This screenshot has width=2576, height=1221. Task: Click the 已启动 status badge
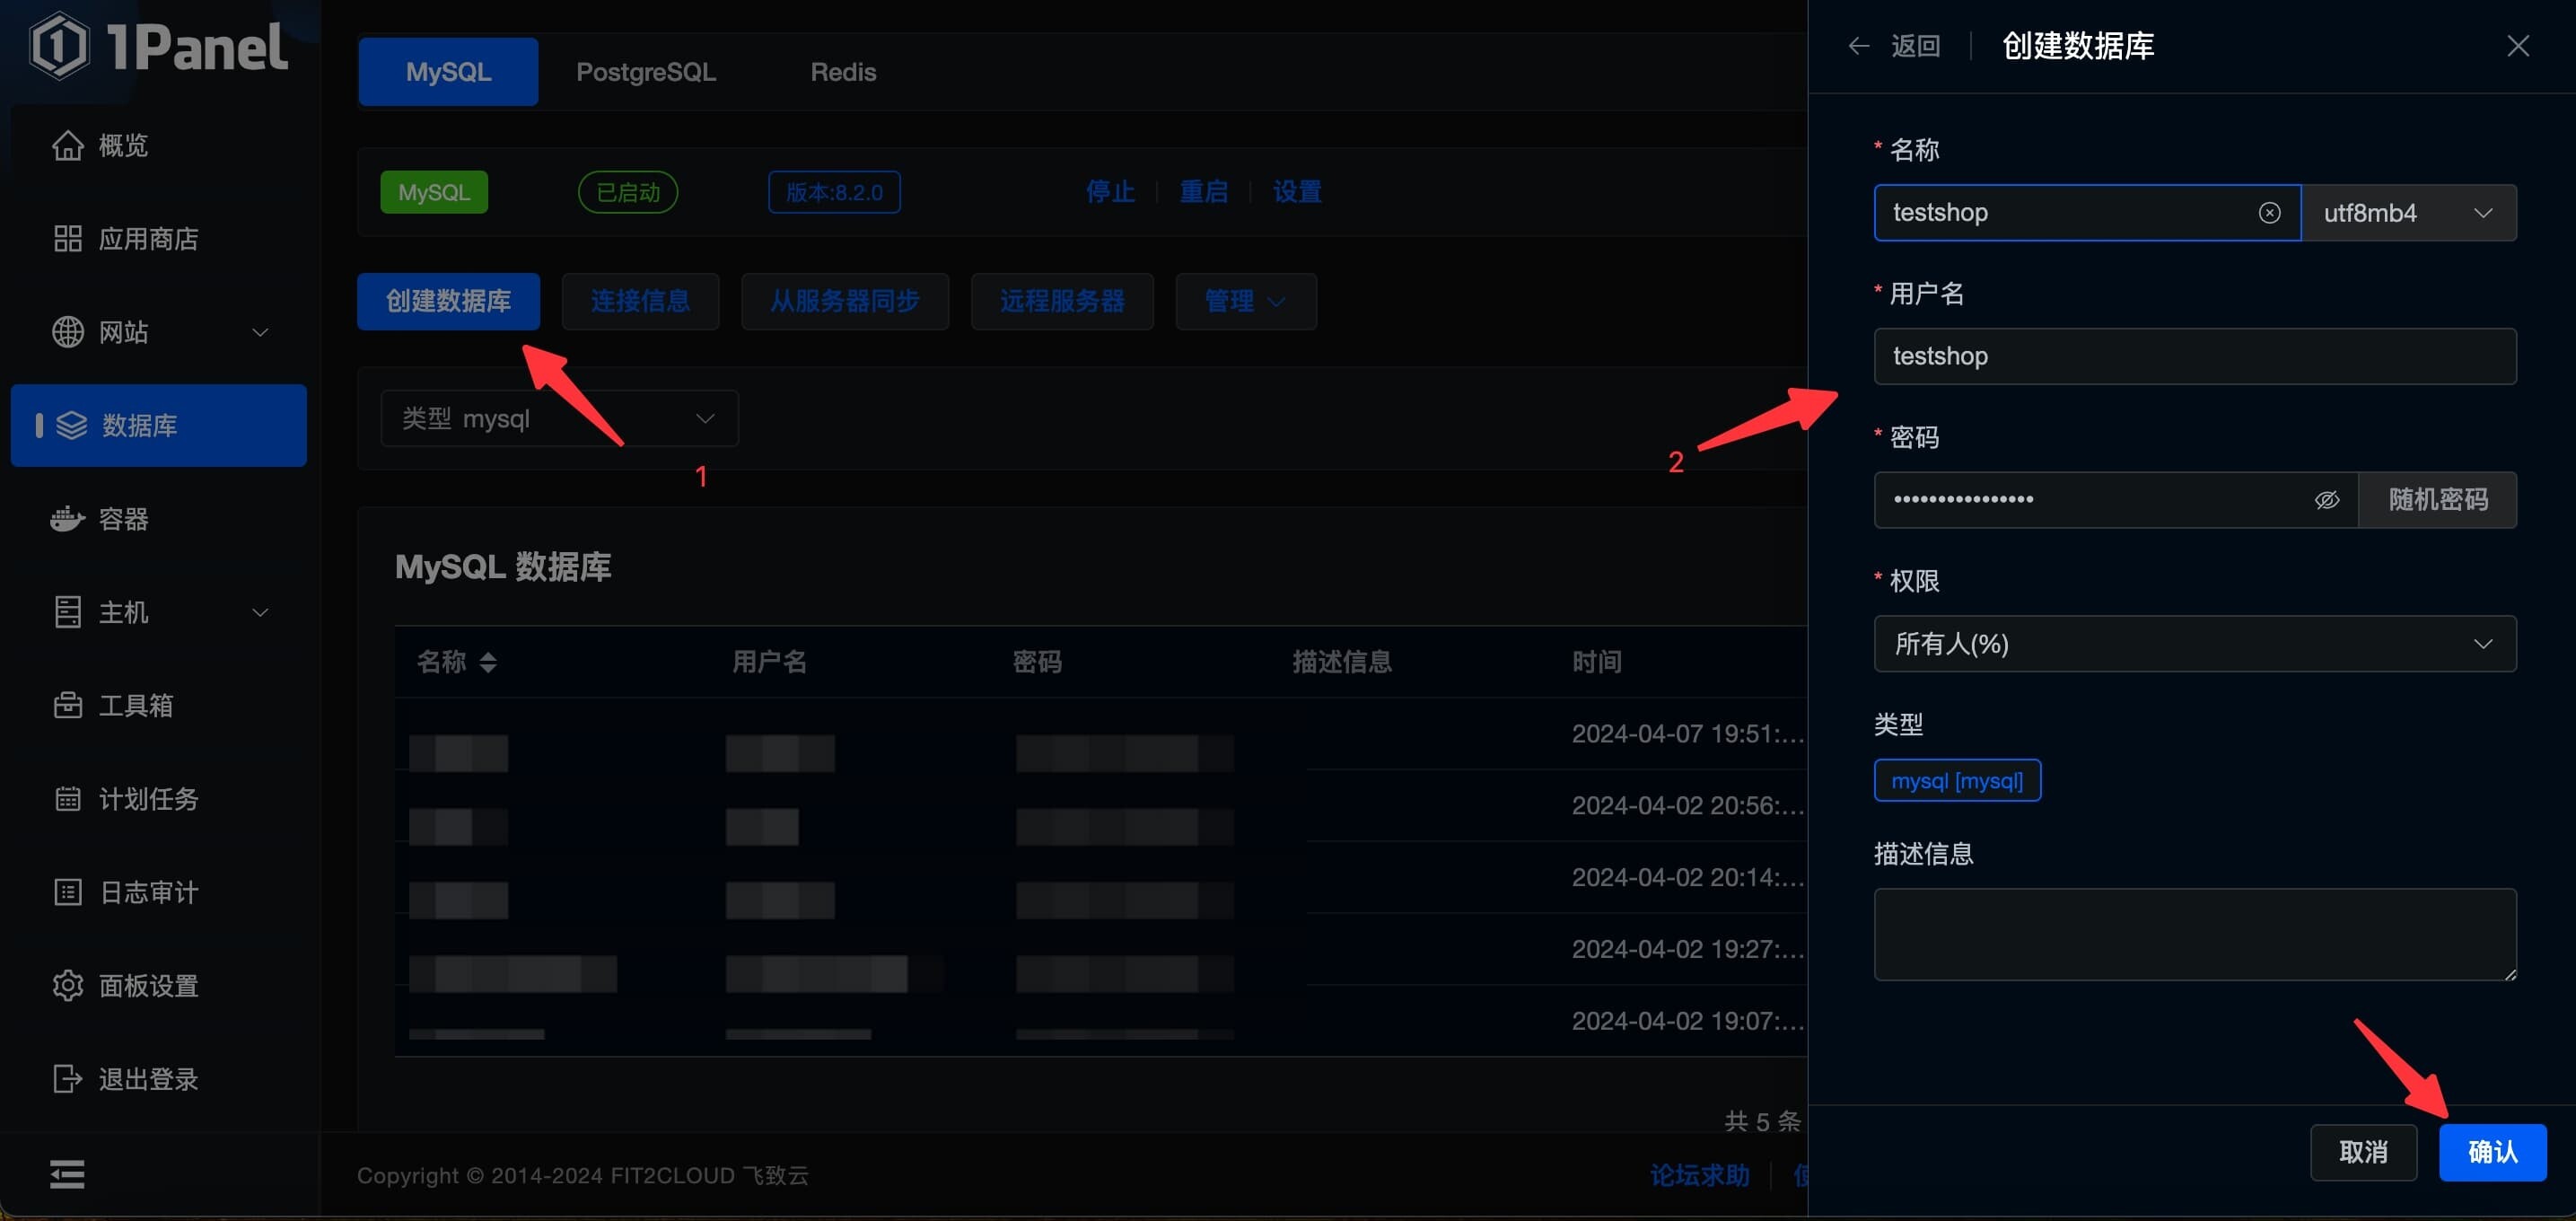[627, 192]
